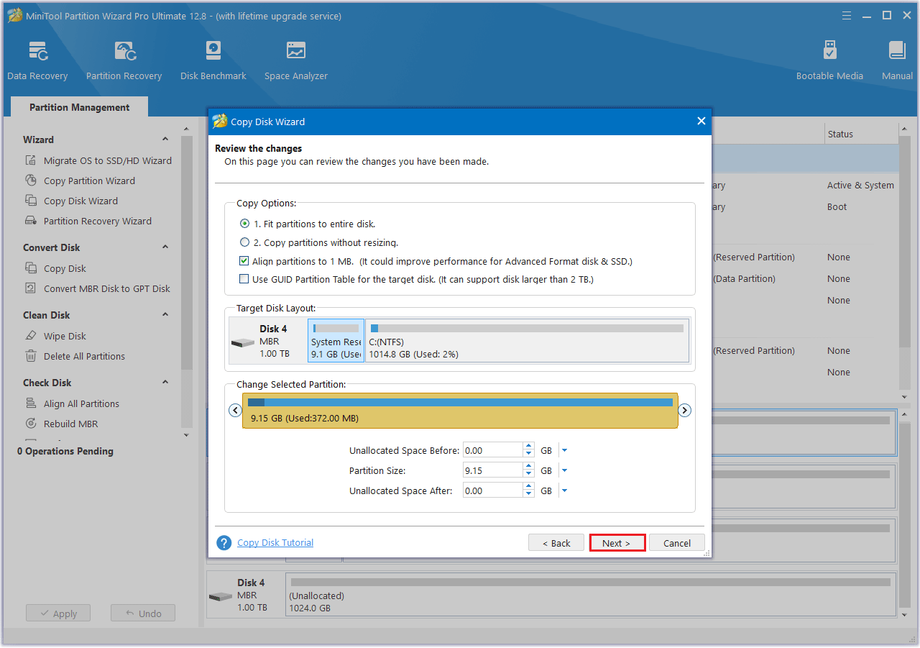Open unit dropdown for Partition Size
The width and height of the screenshot is (920, 648).
[x=564, y=471]
